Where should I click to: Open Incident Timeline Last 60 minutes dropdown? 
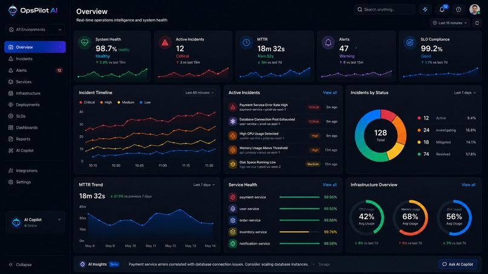coord(199,93)
